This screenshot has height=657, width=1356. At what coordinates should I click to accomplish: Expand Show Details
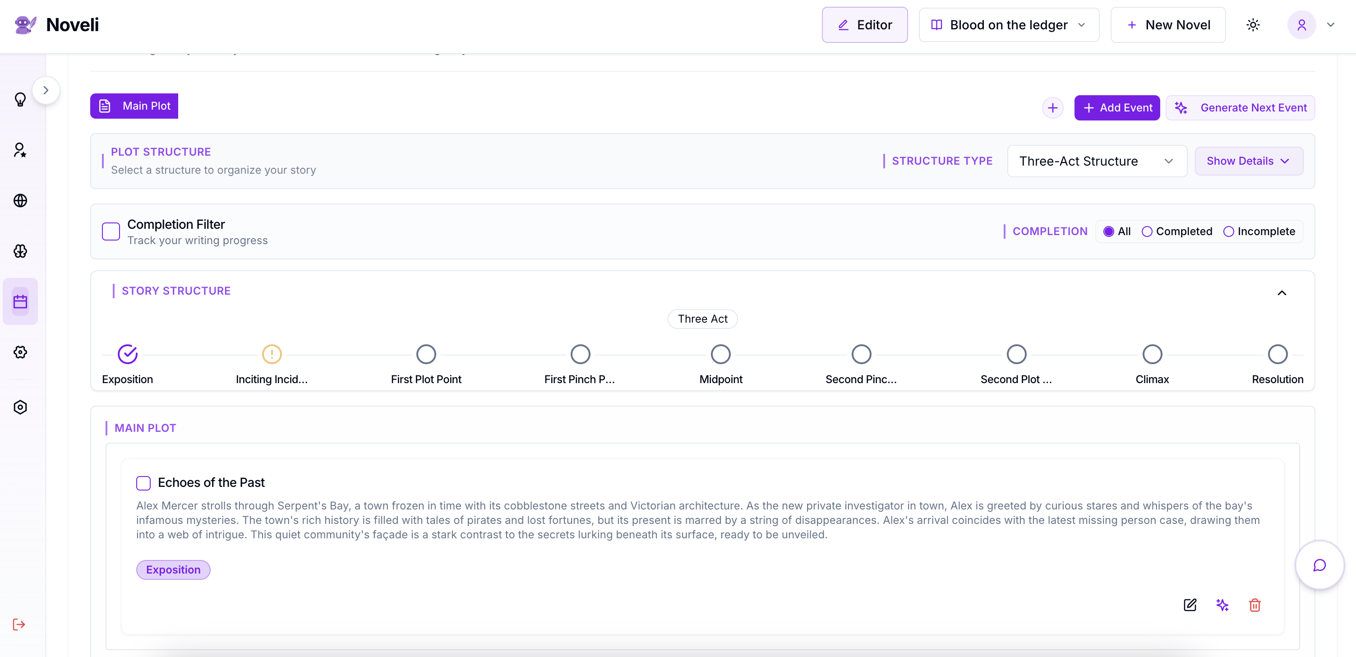[x=1248, y=161]
